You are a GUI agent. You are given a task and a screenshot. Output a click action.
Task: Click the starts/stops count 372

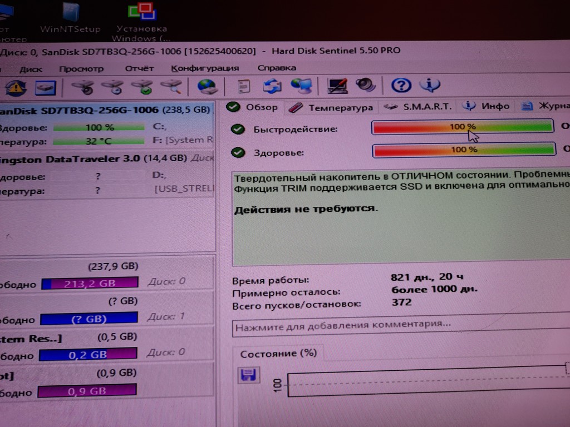click(402, 302)
